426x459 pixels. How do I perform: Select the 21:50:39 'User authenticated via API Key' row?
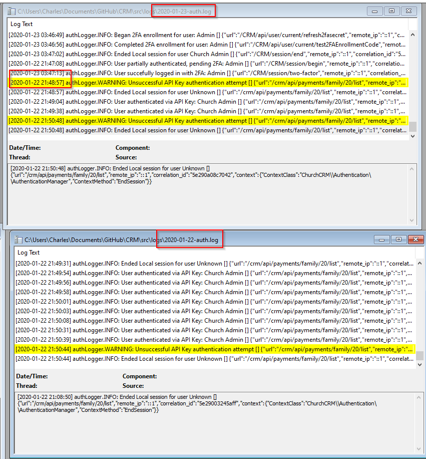[215, 340]
